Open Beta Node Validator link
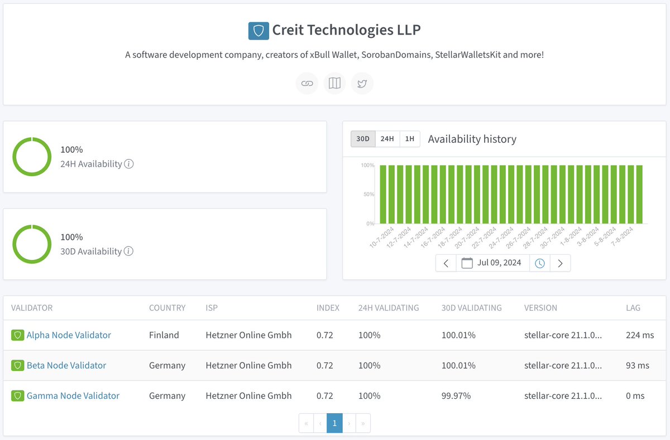Viewport: 670px width, 440px height. click(66, 365)
